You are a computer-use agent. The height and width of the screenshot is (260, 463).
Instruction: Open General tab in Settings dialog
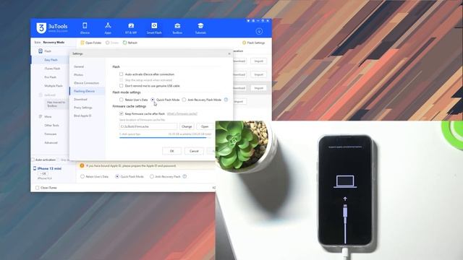(x=79, y=66)
